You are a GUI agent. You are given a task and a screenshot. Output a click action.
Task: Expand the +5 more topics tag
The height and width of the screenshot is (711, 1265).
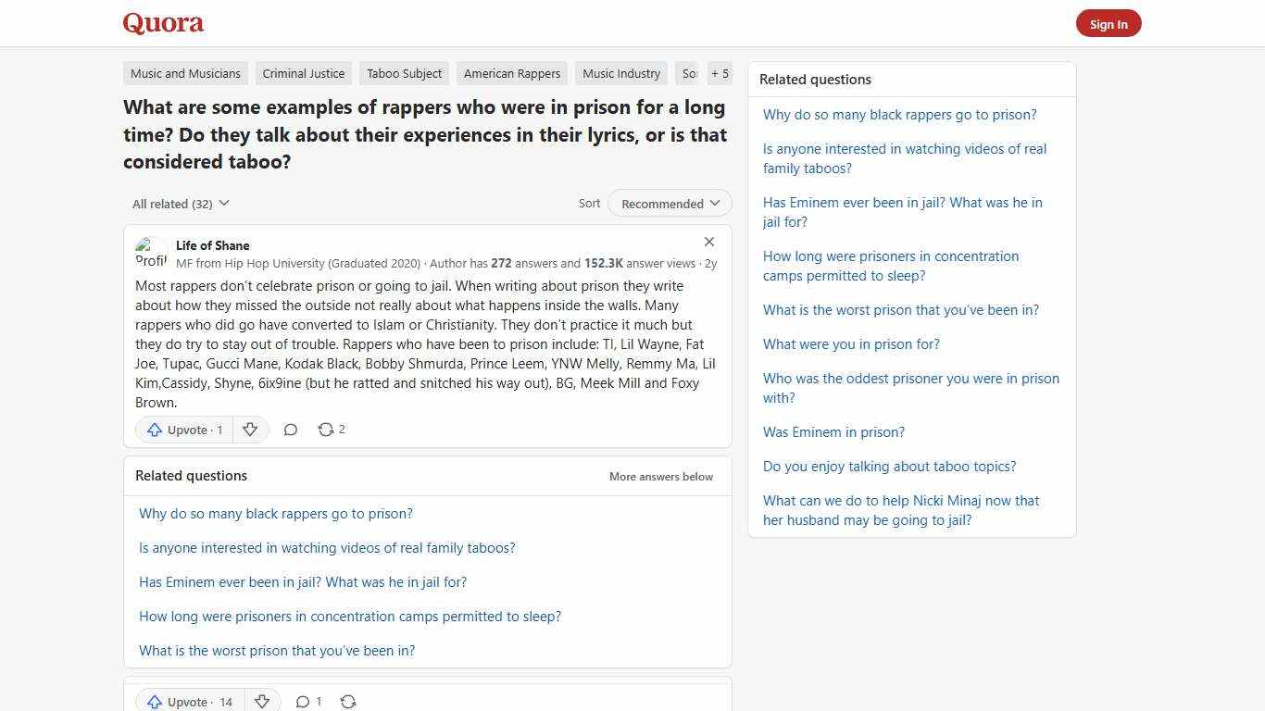720,73
